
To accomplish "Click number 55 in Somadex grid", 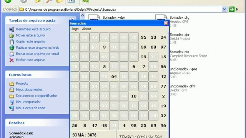I will coord(143,126).
